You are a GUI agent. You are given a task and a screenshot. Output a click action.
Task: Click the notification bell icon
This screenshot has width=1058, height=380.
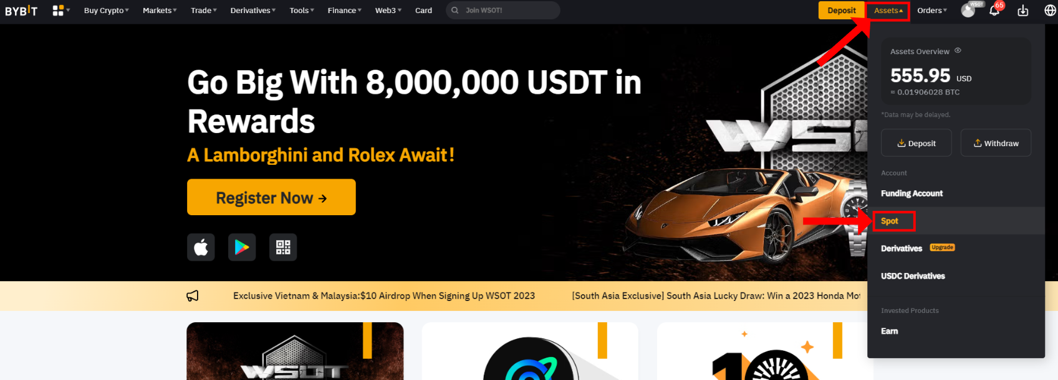(994, 11)
